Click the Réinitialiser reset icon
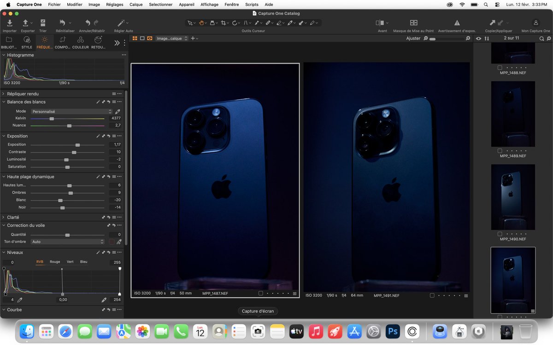The image size is (553, 345). pyautogui.click(x=62, y=23)
